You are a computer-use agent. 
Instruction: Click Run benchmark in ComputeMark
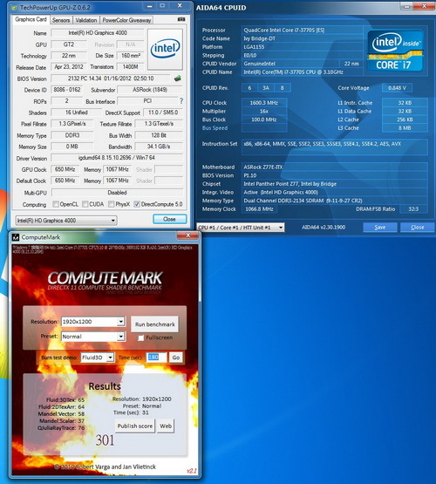click(x=155, y=324)
